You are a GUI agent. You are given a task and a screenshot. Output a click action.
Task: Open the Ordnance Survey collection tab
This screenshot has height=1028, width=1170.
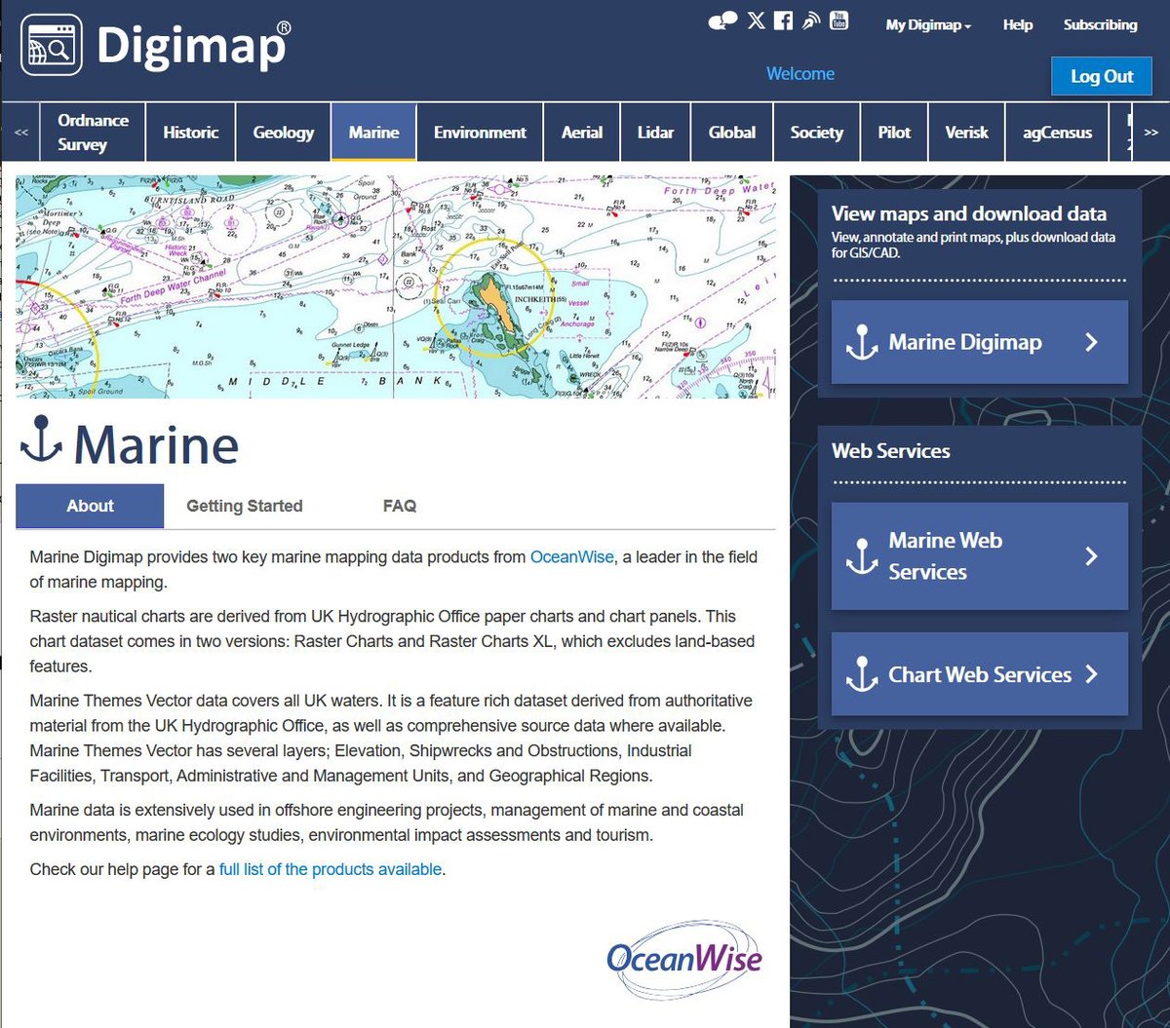pos(93,133)
